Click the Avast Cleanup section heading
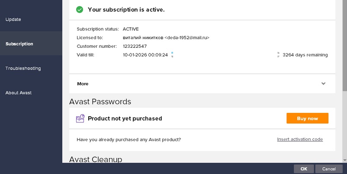This screenshot has width=347, height=174. coord(96,159)
